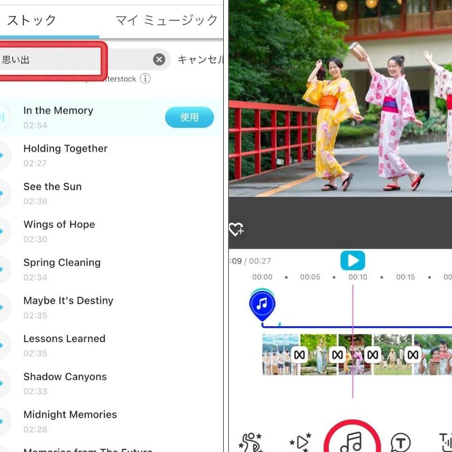Screen dimensions: 452x452
Task: Open transition between fourth and fifth clips
Action: click(413, 355)
